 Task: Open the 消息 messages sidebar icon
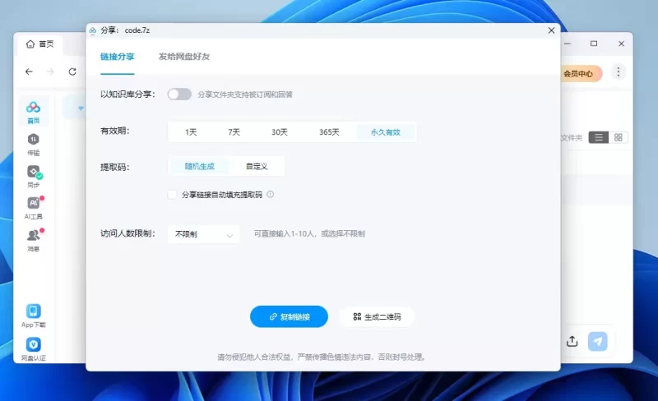33,239
